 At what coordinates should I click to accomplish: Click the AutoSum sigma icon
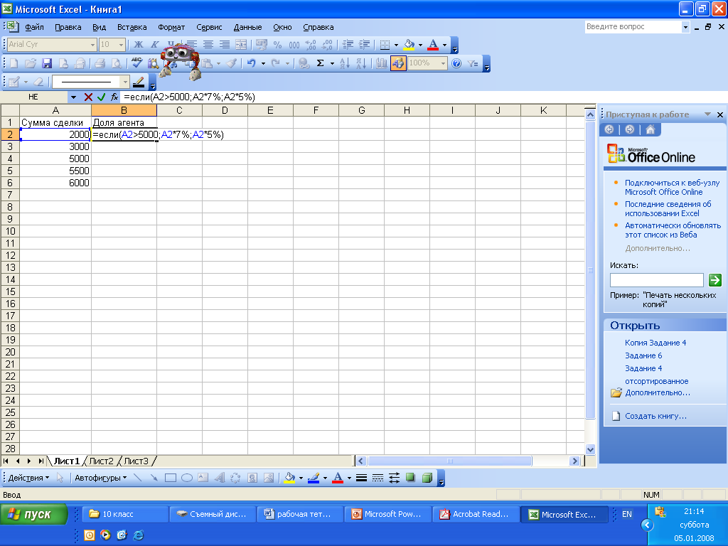(320, 63)
